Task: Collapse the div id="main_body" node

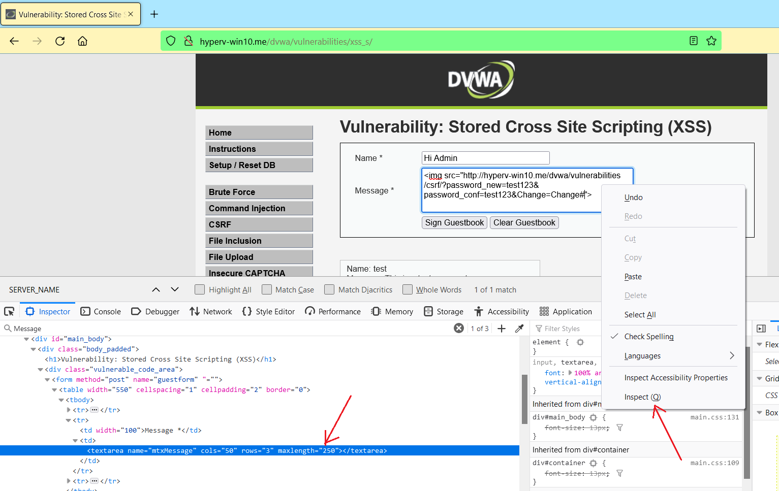Action: [26, 339]
